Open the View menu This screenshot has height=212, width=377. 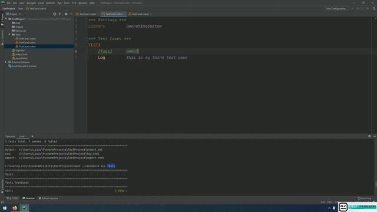click(x=22, y=3)
